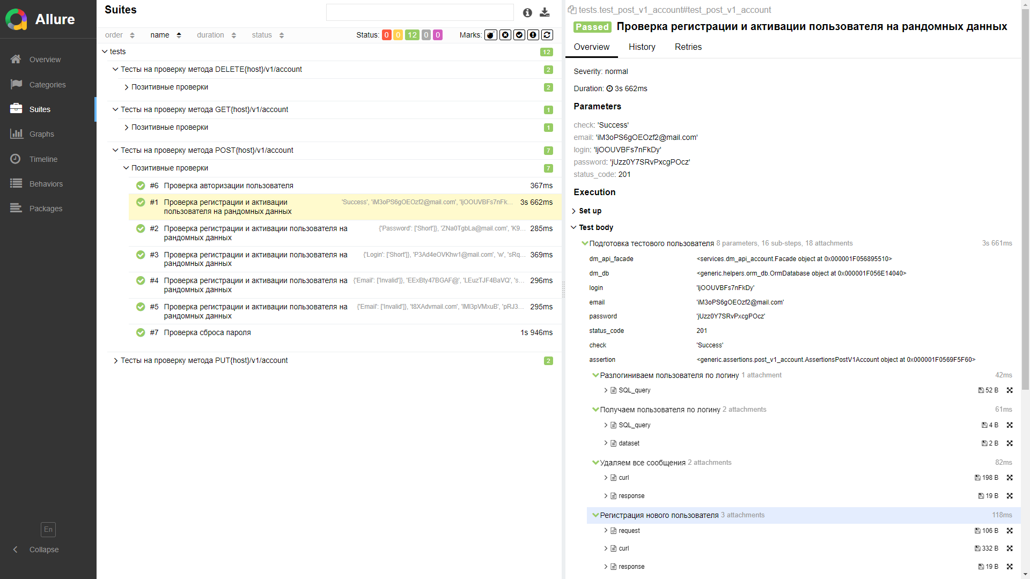Select test #6 Проверка авторизации пользователя

click(x=344, y=185)
